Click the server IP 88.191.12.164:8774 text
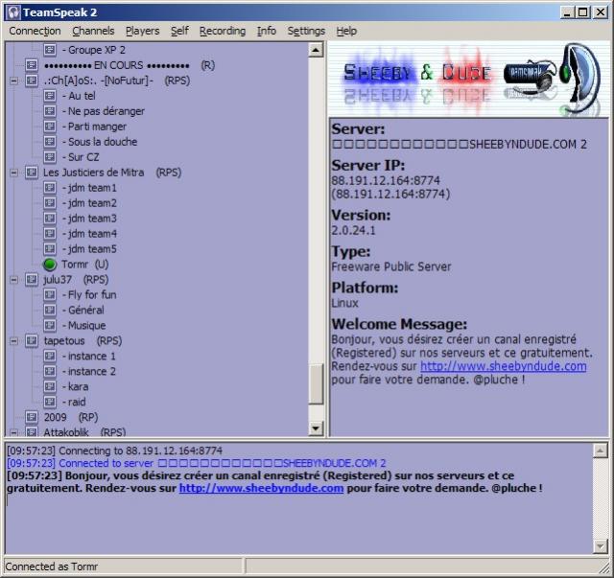614x578 pixels. [x=386, y=180]
